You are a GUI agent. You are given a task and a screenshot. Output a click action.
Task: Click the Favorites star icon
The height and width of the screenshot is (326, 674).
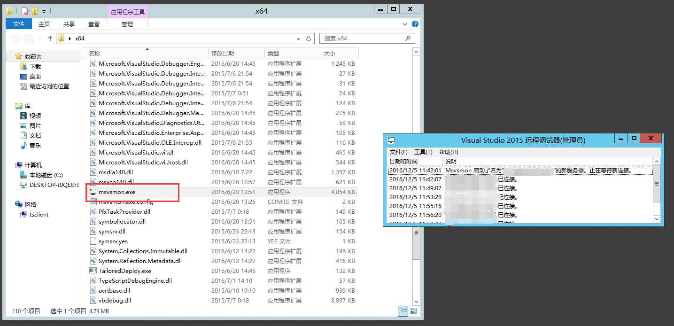(19, 56)
